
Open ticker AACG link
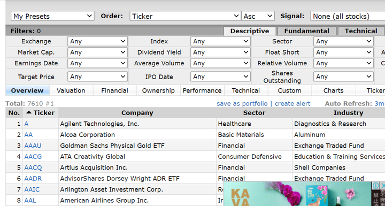[33, 157]
